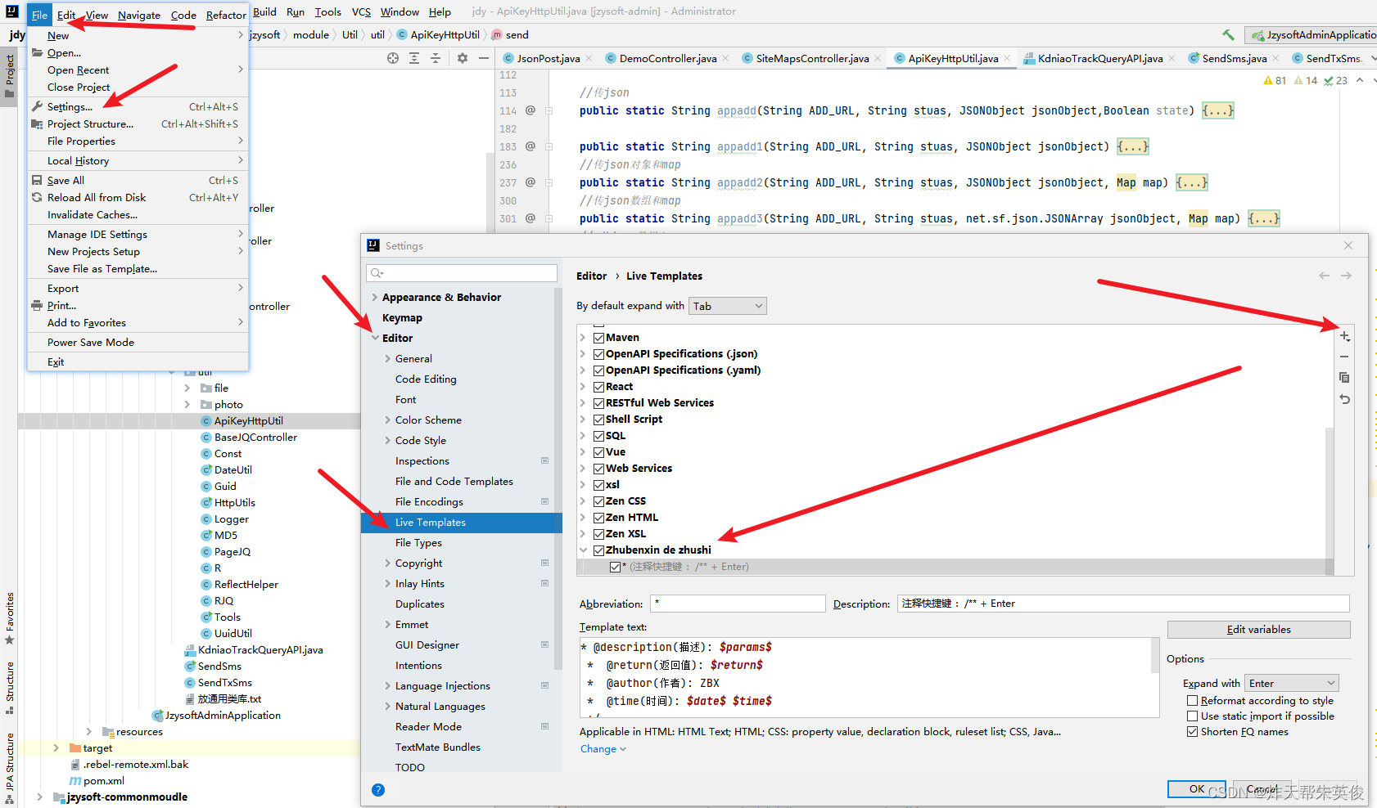Screen dimensions: 1377x808
Task: Select Keymap in settings tree
Action: click(x=402, y=317)
